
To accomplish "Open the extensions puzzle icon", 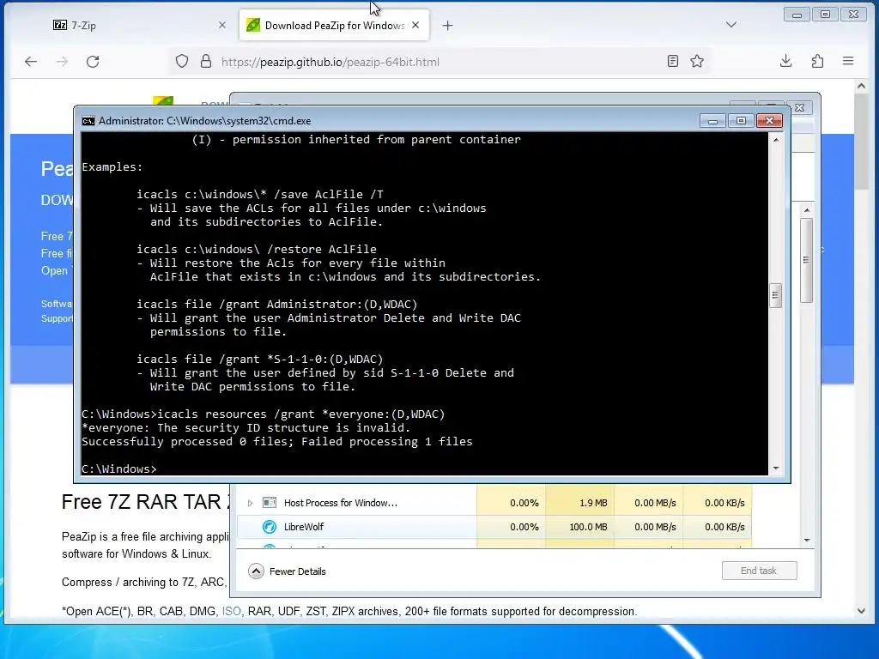I will coord(817,62).
